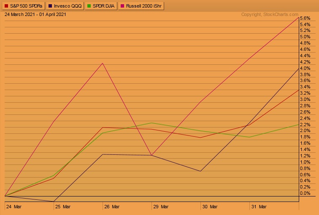Screen dimensions: 319x215
Task: Select the date range text 24 March 2021 - 01 April 2021
Action: [x=35, y=14]
